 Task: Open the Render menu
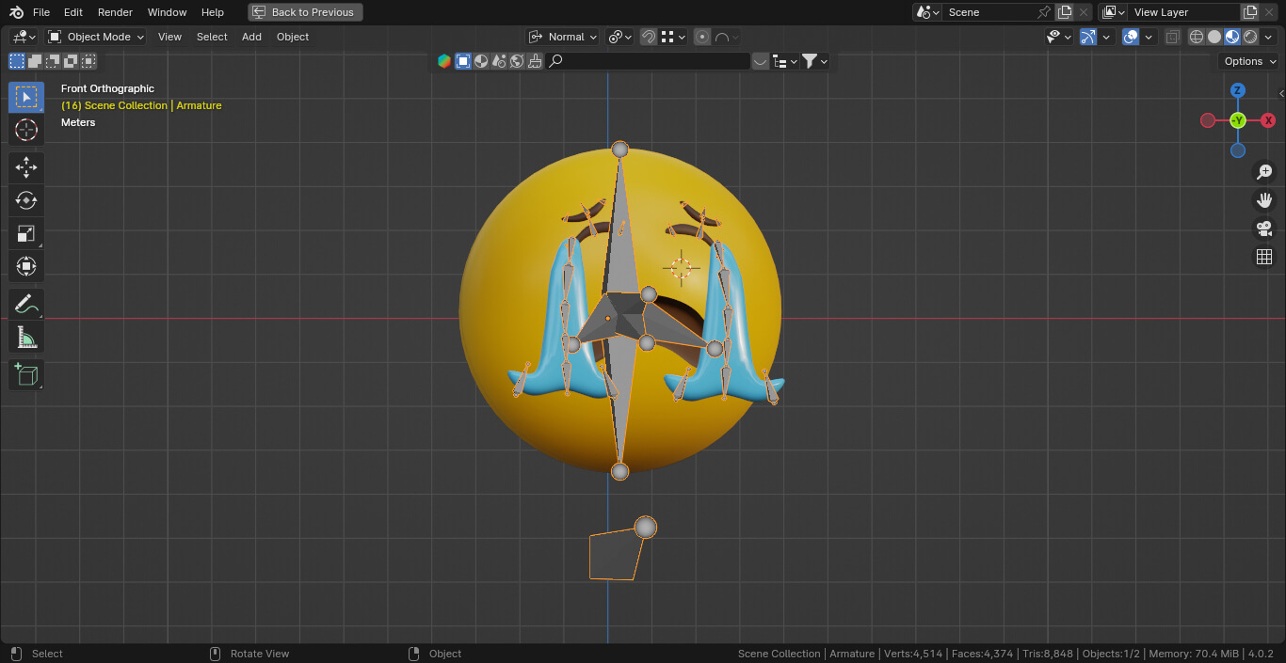coord(115,12)
